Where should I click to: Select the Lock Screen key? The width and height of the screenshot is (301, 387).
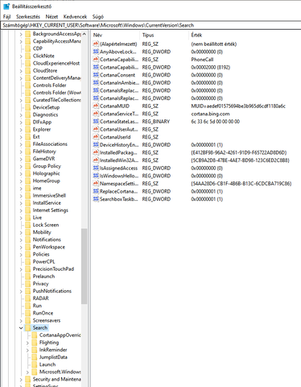[x=46, y=225]
